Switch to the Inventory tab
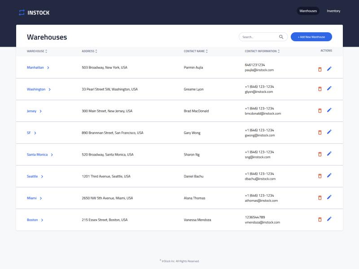Screen dimensions: 359x269 333,11
